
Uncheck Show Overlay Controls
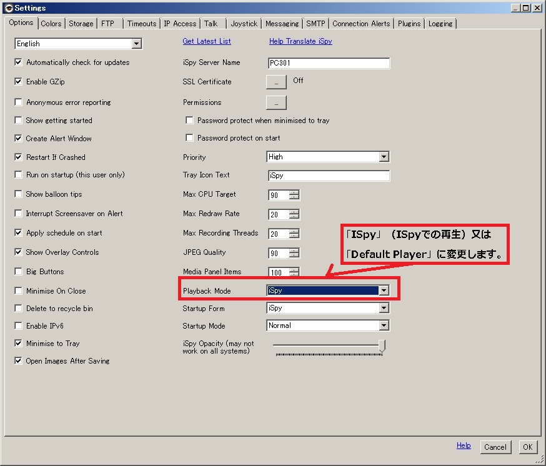(18, 252)
